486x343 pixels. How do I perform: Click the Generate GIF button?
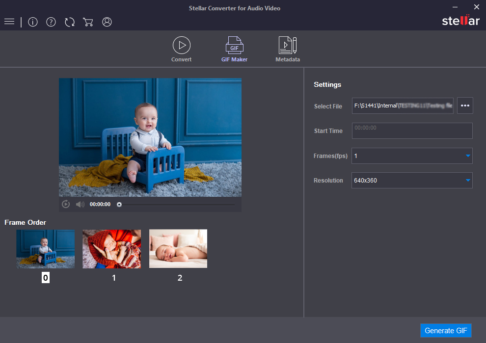446,331
